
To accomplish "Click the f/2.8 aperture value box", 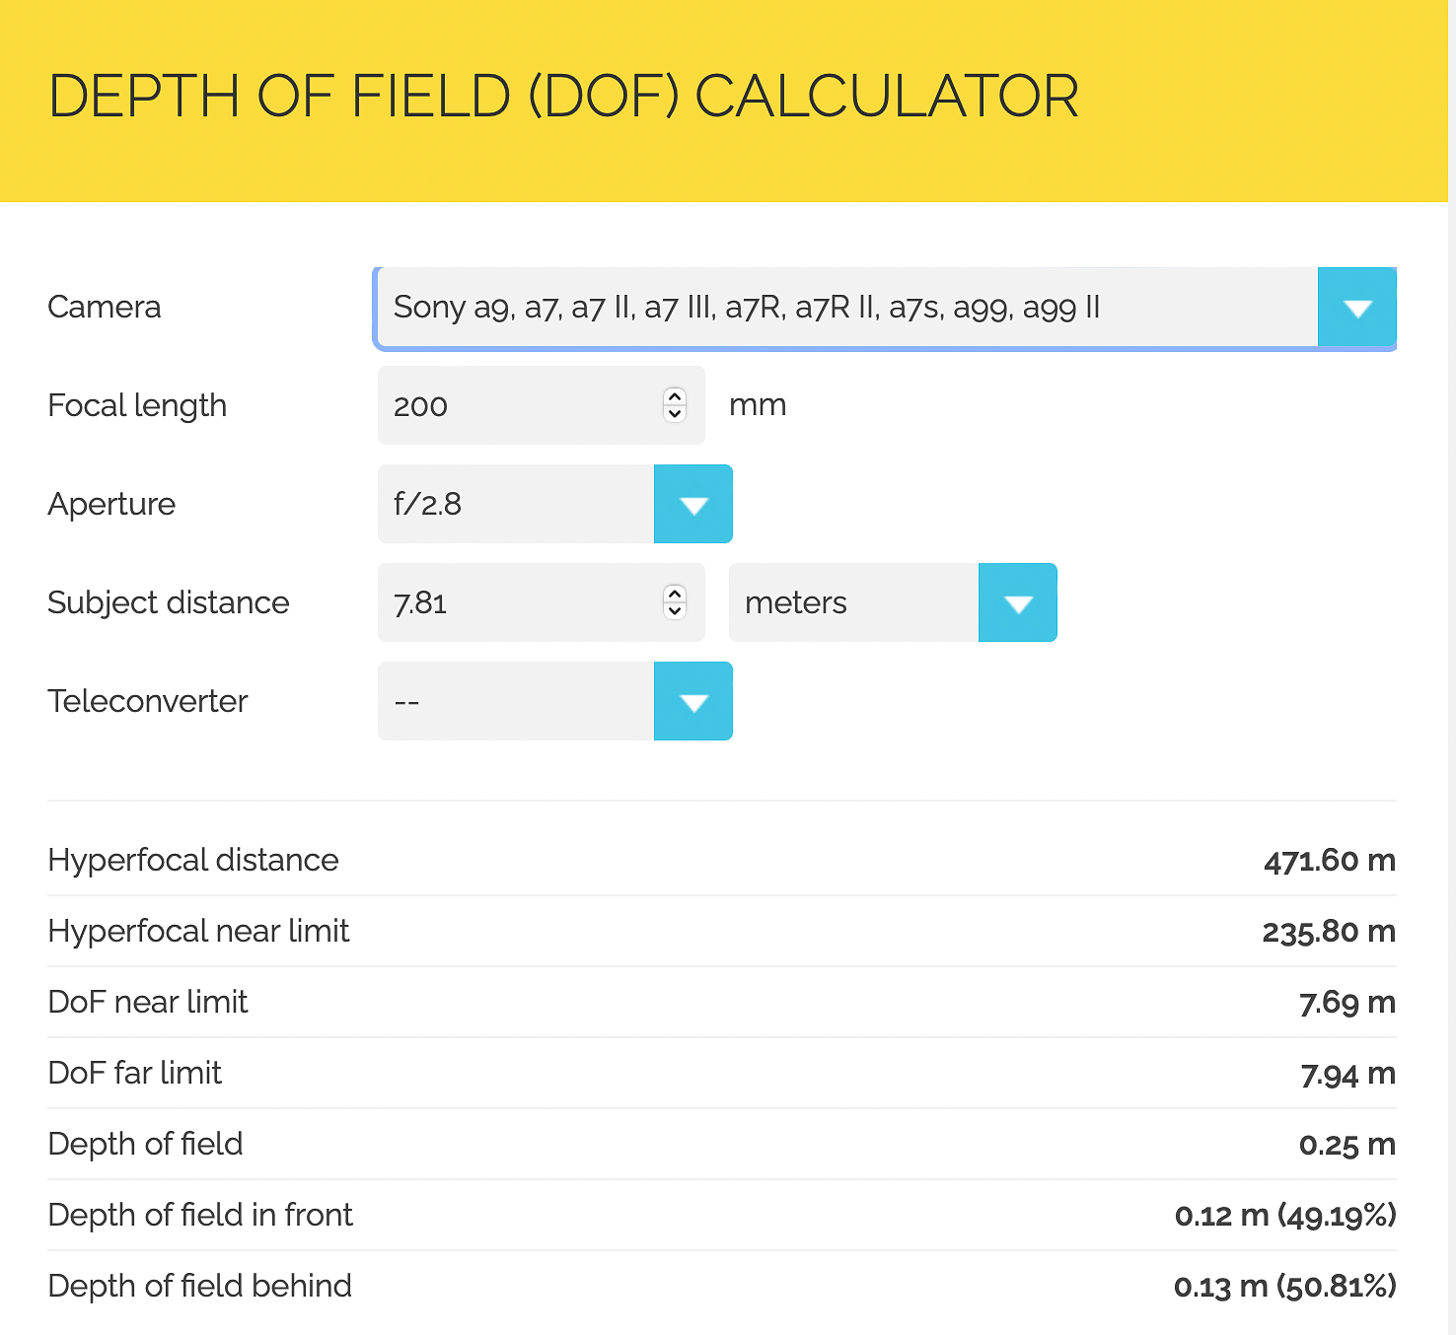I will coord(516,504).
